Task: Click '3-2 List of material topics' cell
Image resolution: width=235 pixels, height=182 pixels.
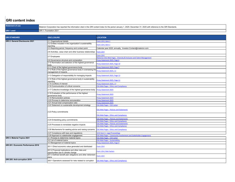Action: (72, 140)
